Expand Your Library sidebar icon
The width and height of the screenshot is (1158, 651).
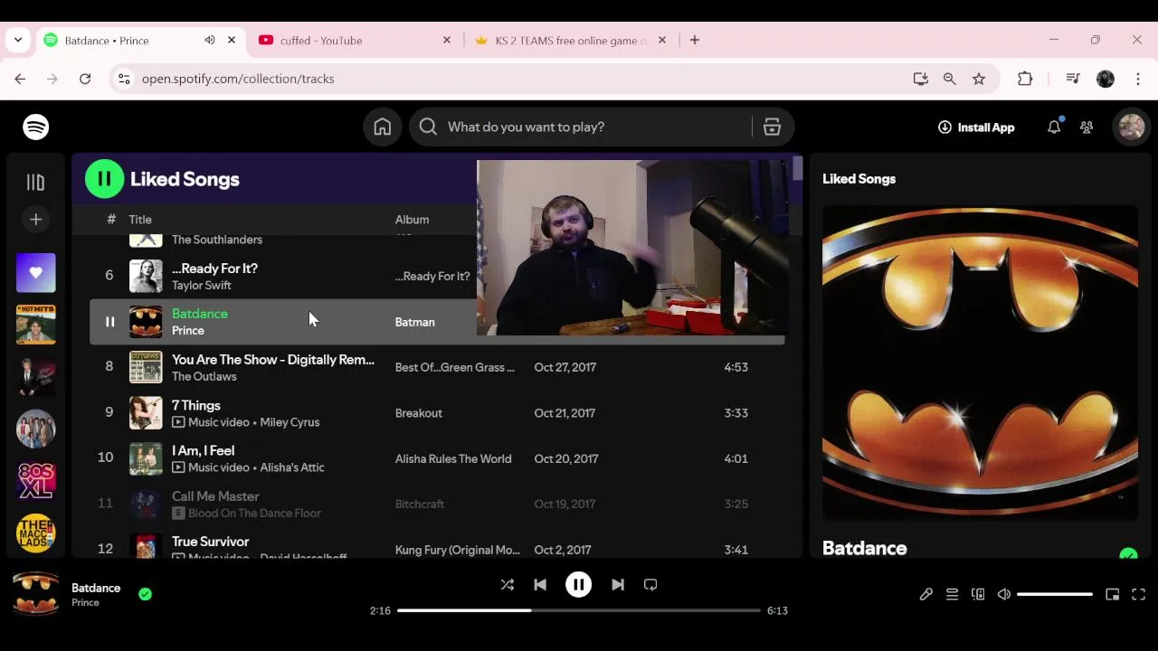tap(36, 183)
